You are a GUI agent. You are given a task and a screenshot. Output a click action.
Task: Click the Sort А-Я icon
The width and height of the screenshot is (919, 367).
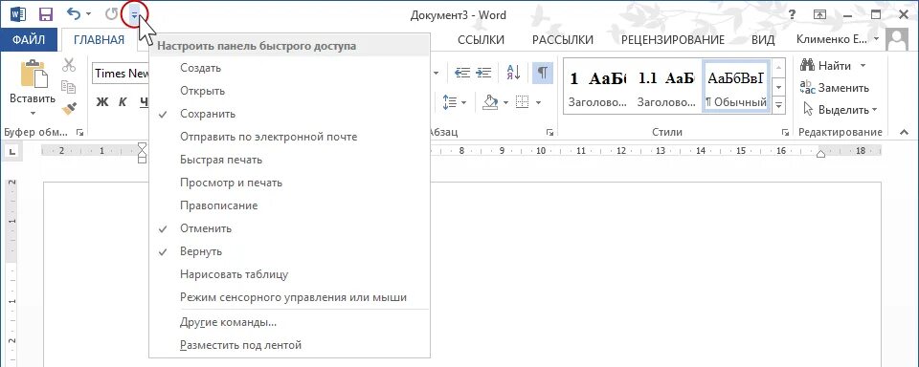(514, 73)
